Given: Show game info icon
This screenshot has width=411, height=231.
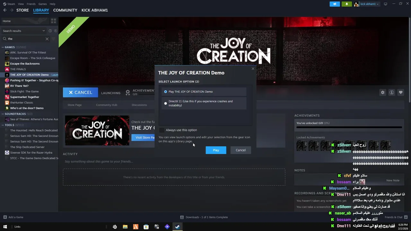Looking at the screenshot, I should (392, 92).
